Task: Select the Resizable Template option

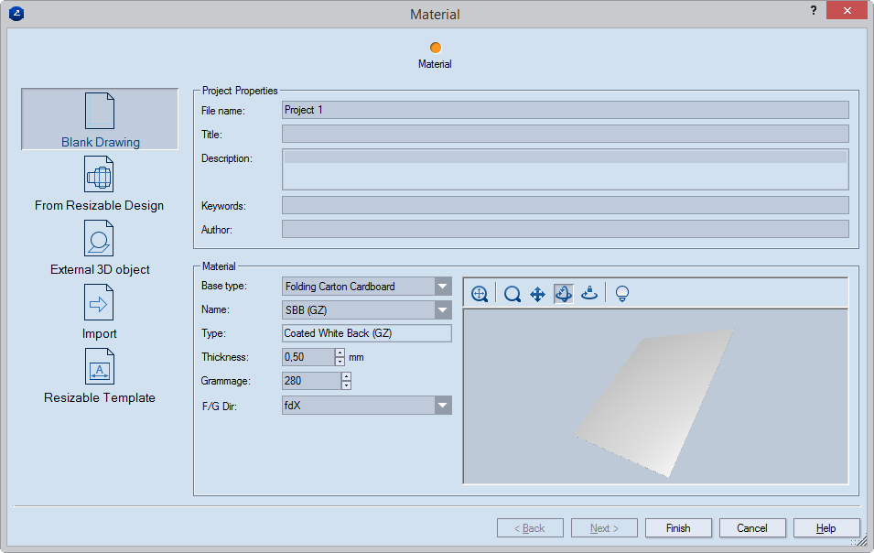Action: 100,376
